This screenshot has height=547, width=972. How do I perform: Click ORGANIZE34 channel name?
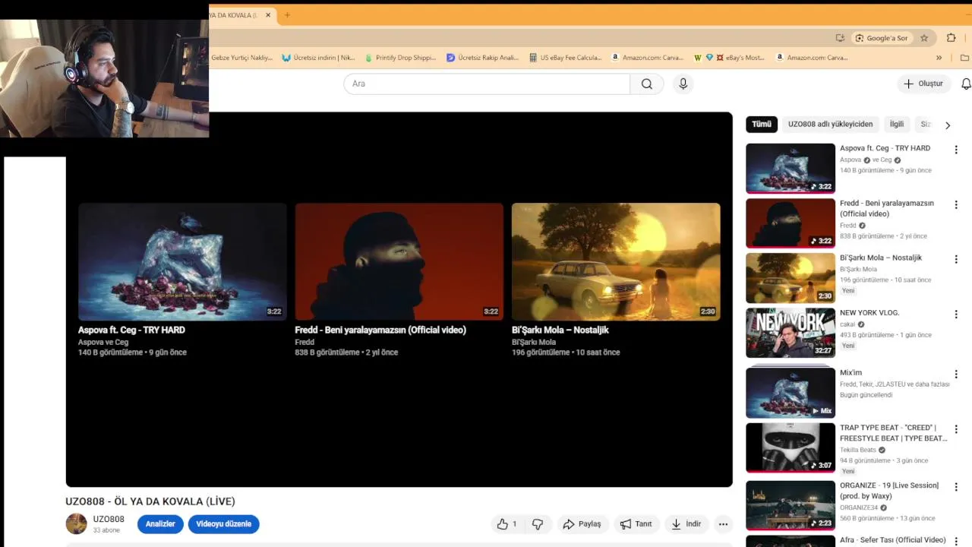coord(859,507)
